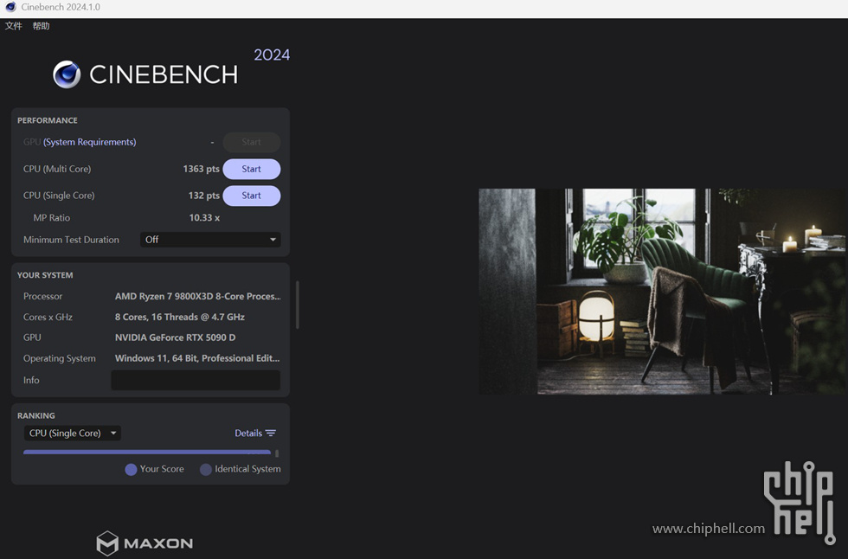
Task: Click into the Info text field
Action: point(196,380)
